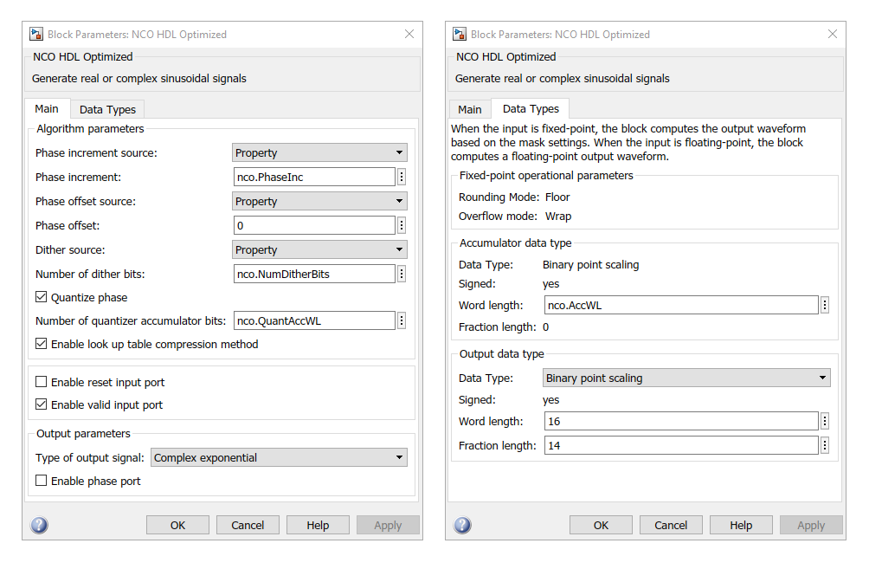Viewport: 869px width, 582px height.
Task: Switch to Main tab in right dialog
Action: tap(469, 109)
